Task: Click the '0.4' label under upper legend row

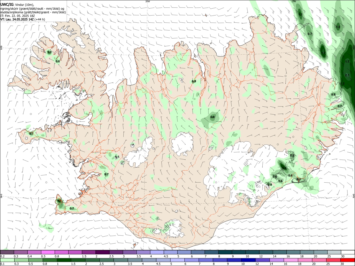Action: [x=30, y=256]
